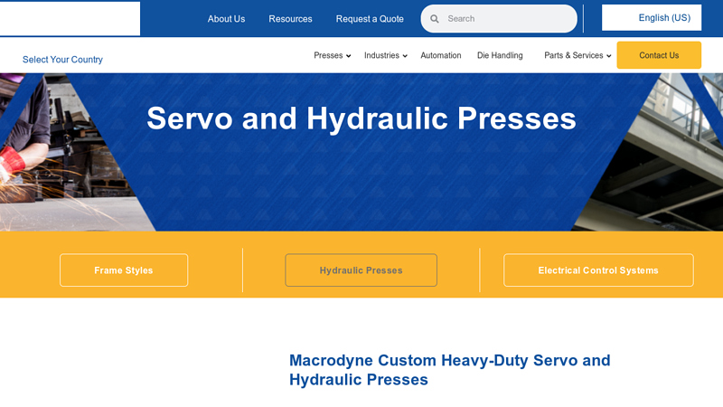Click the Servo and Hydraulic Presses heading
The height and width of the screenshot is (407, 723).
coord(361,118)
